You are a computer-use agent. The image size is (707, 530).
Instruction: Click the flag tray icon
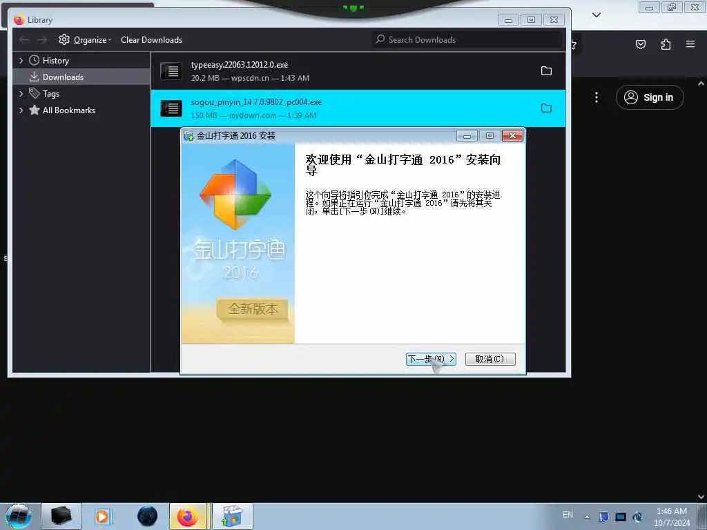click(603, 517)
